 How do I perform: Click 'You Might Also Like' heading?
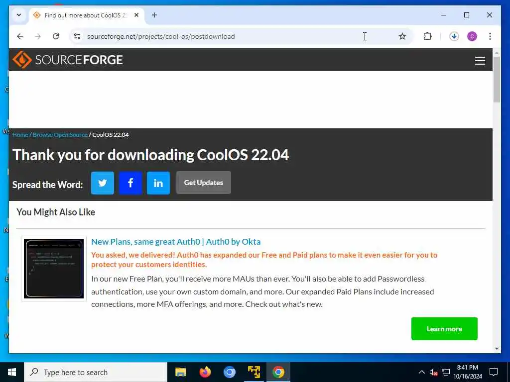coord(56,212)
